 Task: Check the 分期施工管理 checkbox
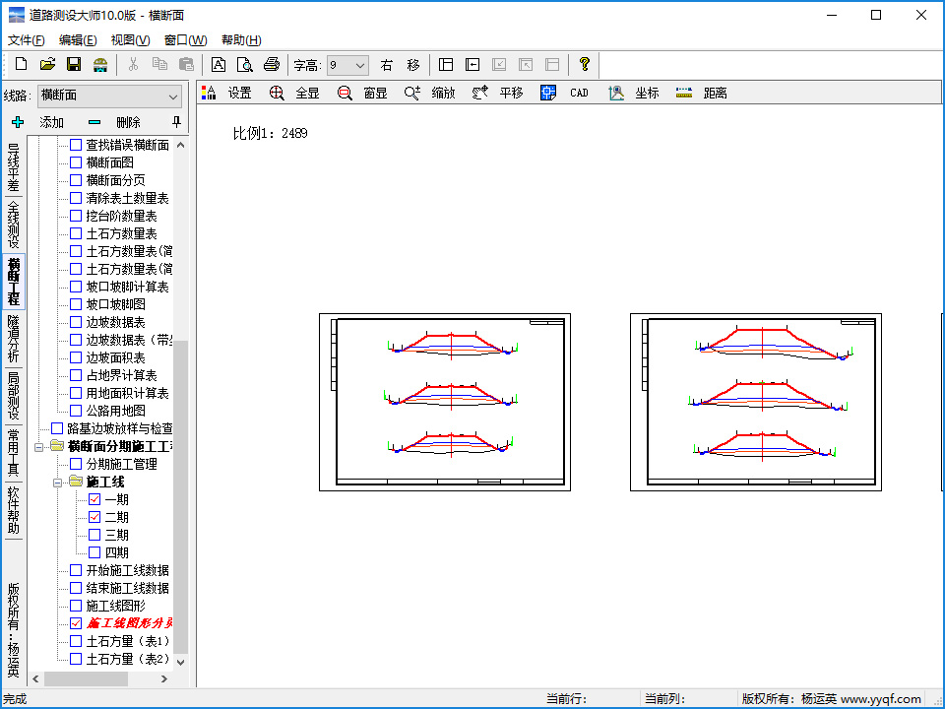coord(76,464)
